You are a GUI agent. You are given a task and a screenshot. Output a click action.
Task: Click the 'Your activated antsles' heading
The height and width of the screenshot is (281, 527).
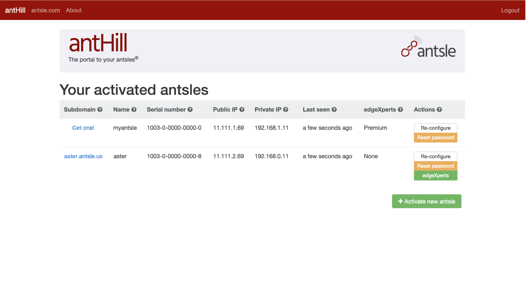tap(134, 90)
